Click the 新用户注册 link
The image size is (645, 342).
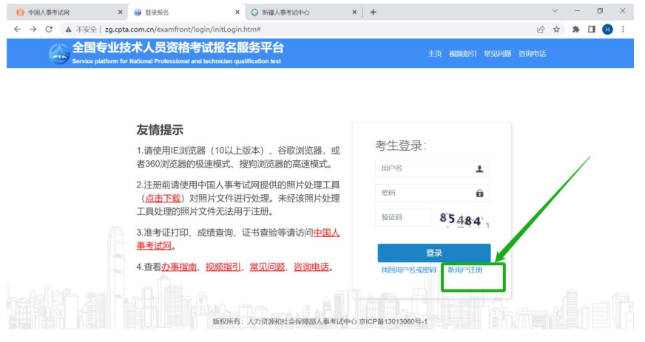[x=465, y=270]
